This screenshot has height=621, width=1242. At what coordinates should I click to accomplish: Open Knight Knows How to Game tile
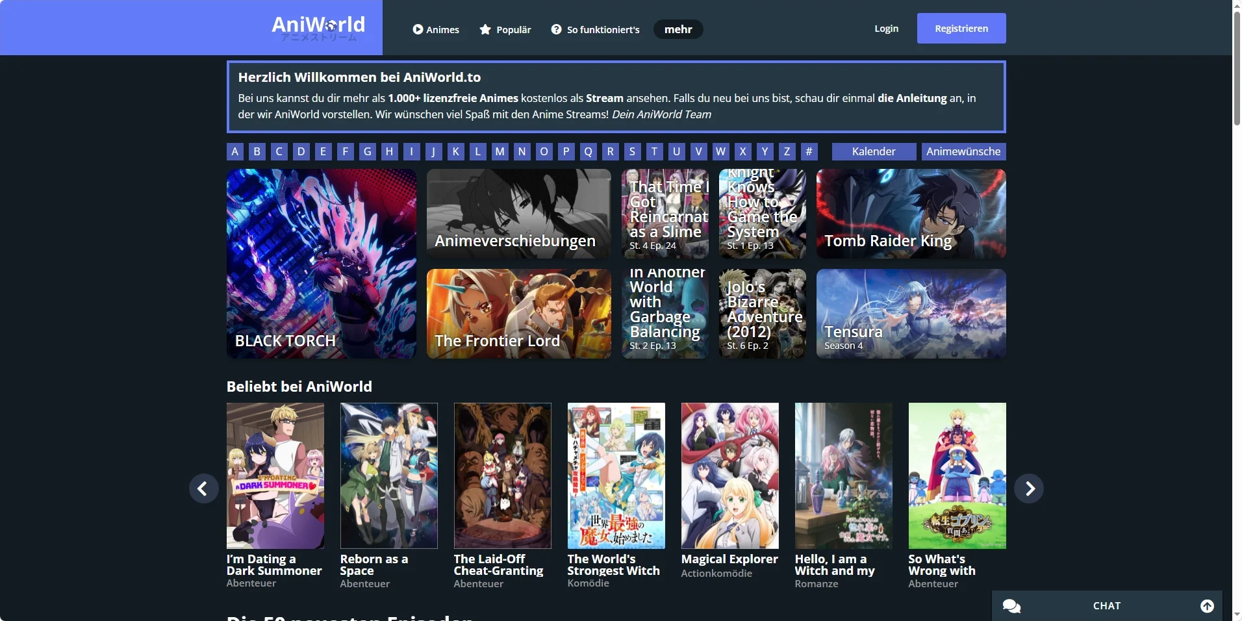click(763, 214)
